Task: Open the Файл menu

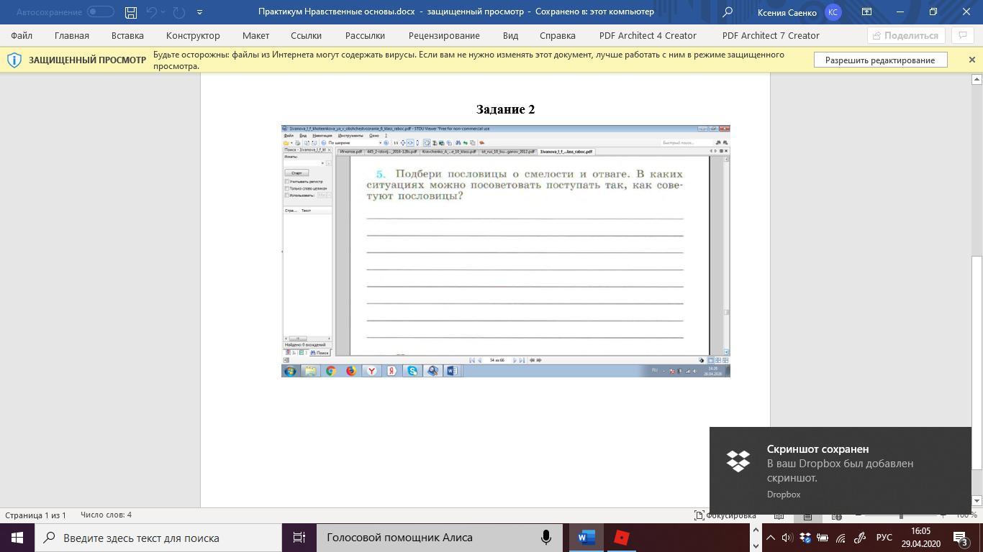Action: (22, 35)
